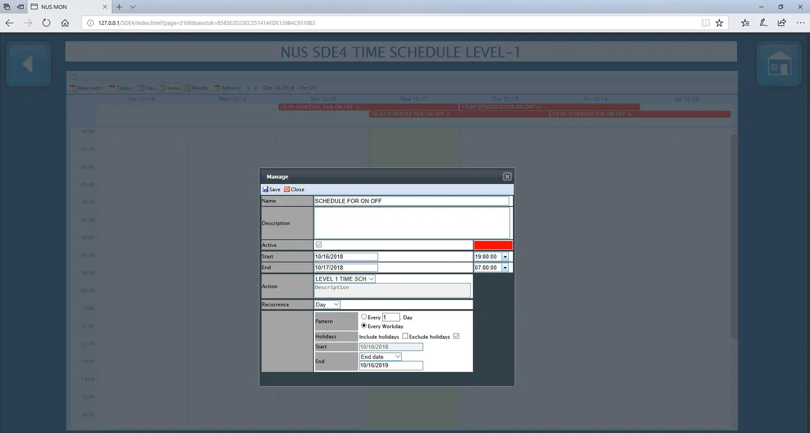Click the browser Home icon
810x433 pixels.
click(65, 23)
